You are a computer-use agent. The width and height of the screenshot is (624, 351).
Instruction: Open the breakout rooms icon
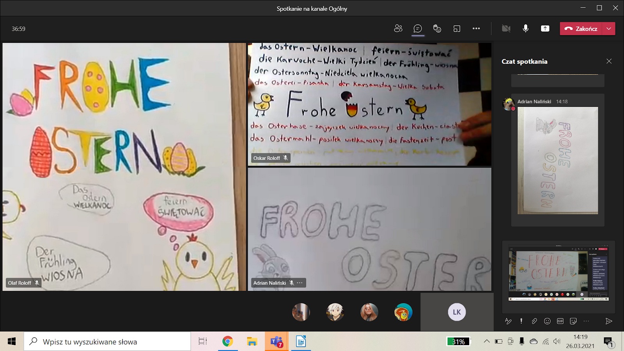click(457, 28)
